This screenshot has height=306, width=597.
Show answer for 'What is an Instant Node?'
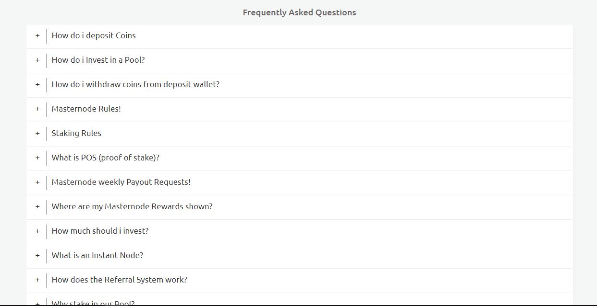tap(97, 256)
